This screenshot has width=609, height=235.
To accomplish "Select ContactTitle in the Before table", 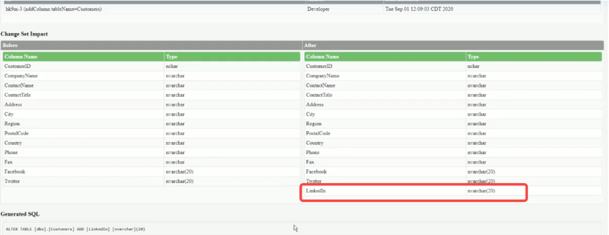I will [x=17, y=95].
